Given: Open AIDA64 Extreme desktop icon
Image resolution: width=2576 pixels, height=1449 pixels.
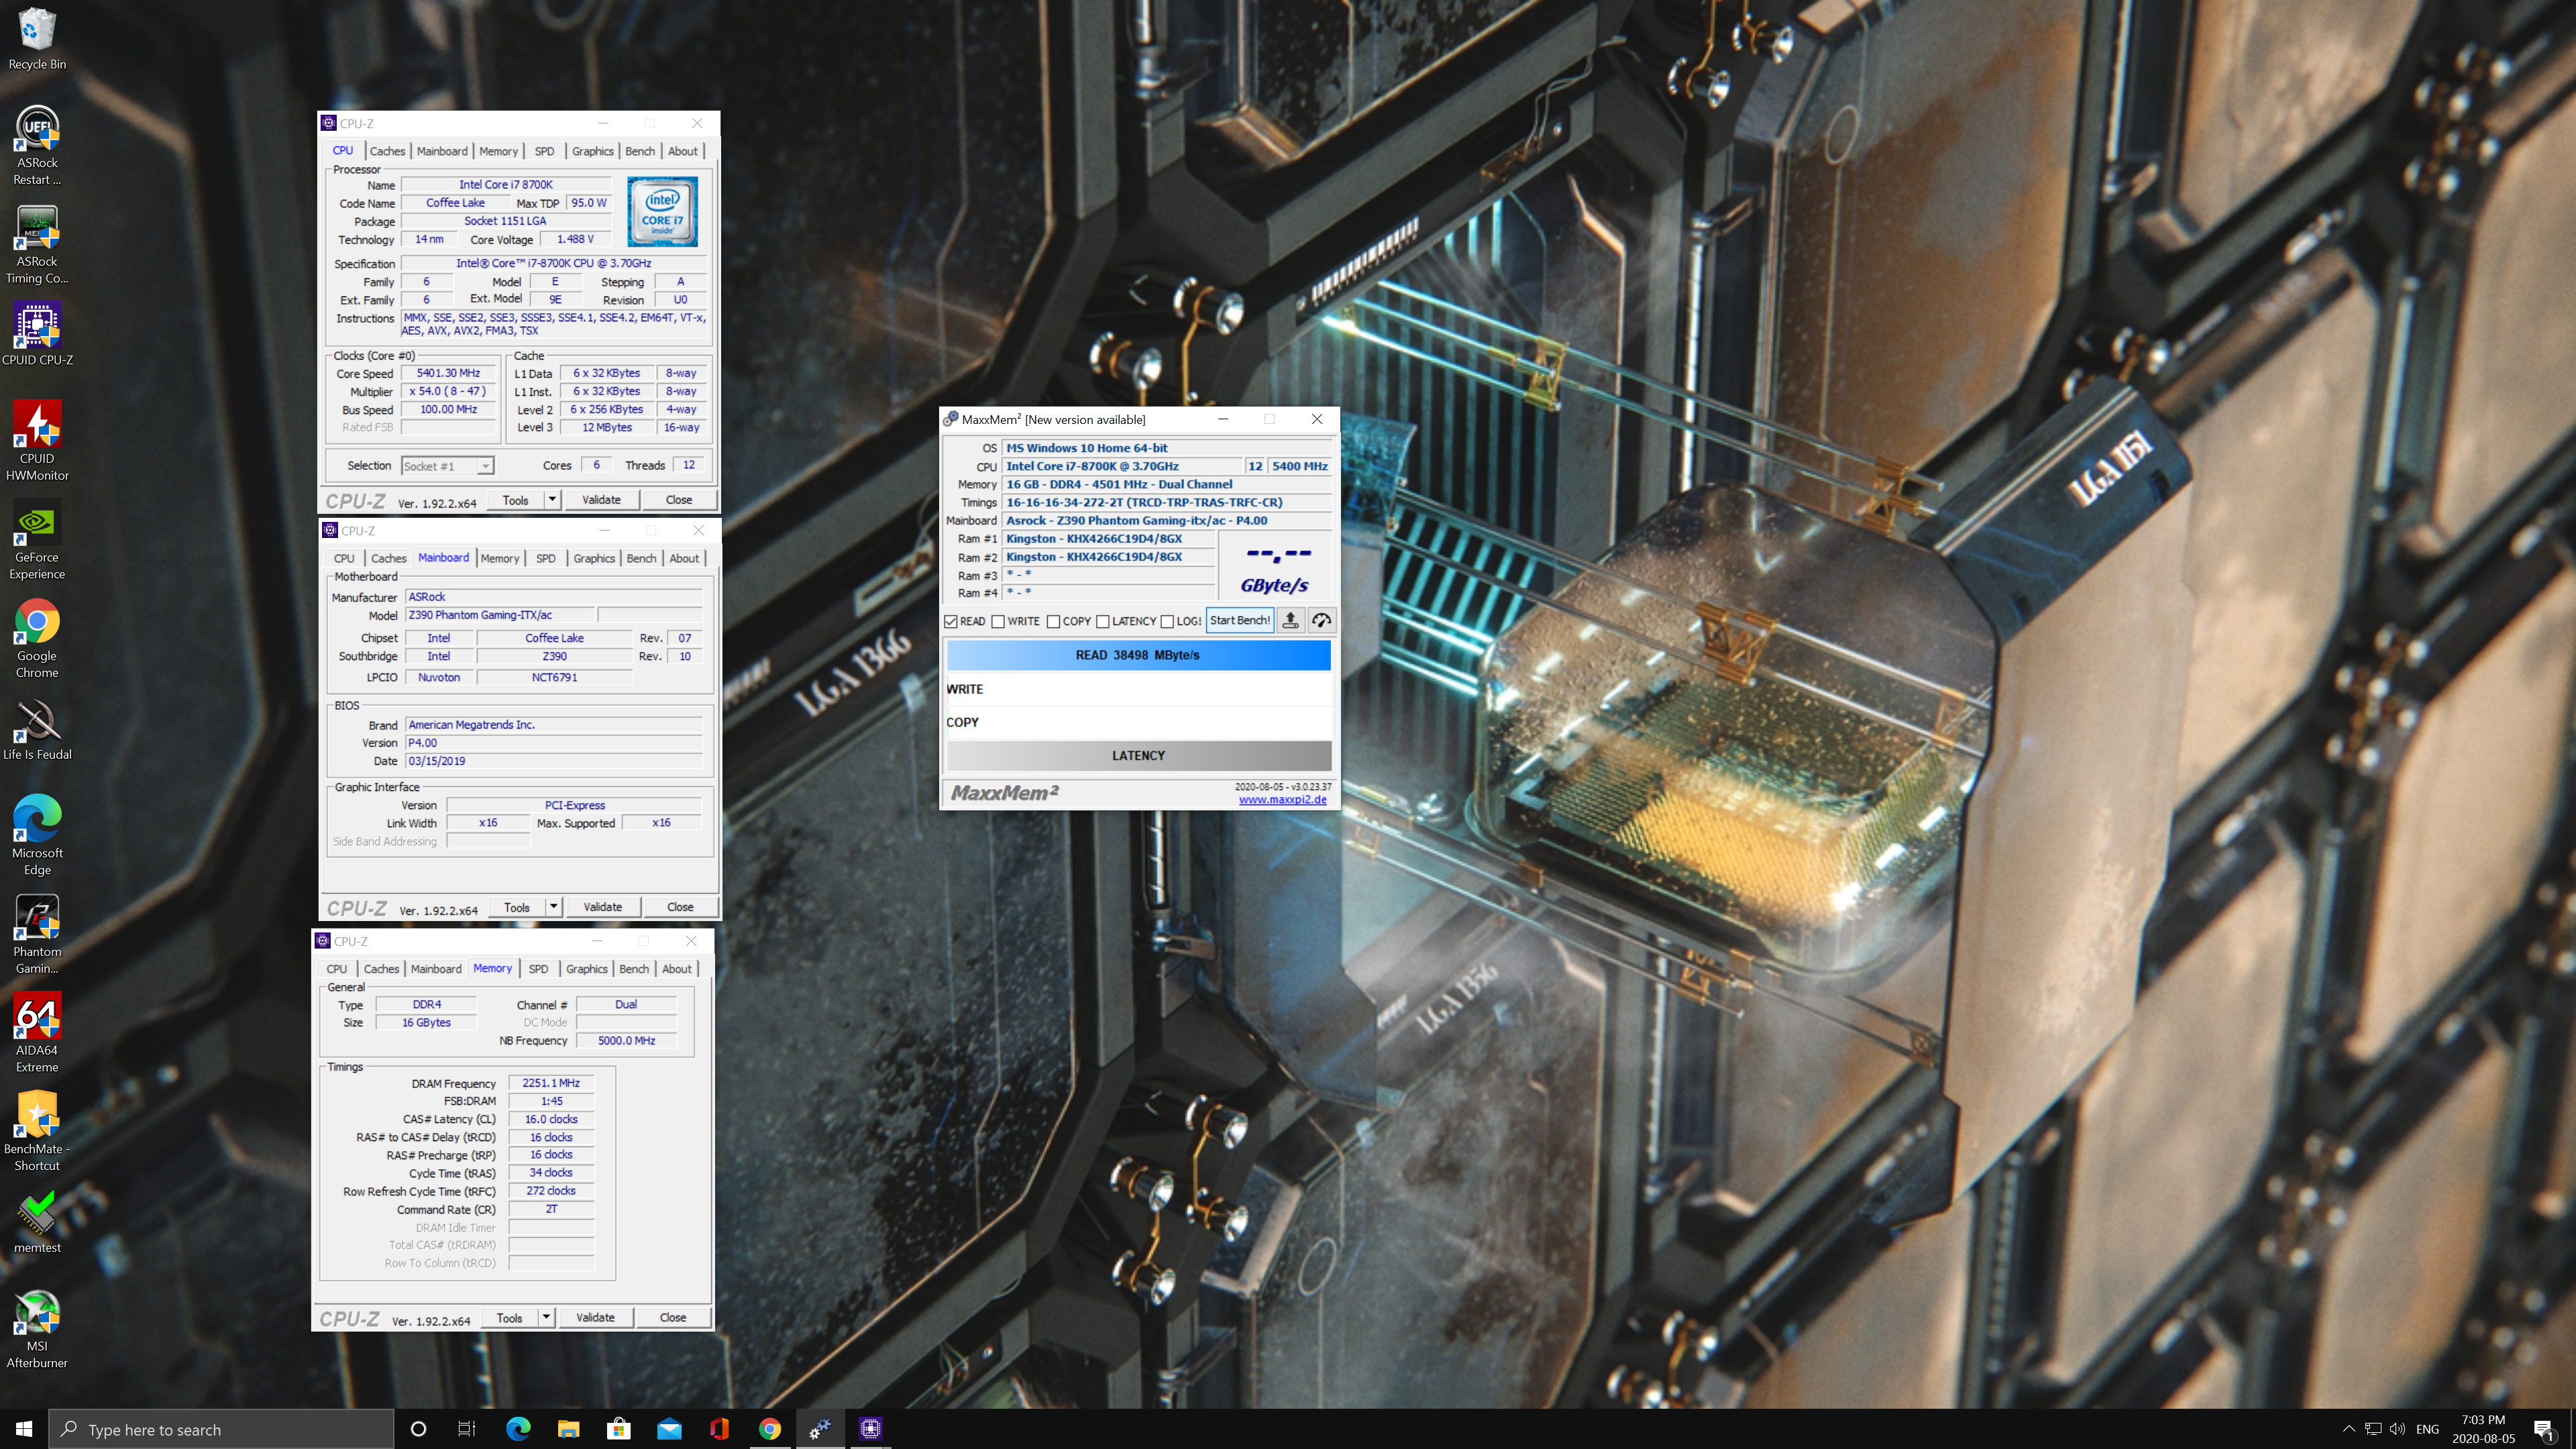Looking at the screenshot, I should 36,1033.
